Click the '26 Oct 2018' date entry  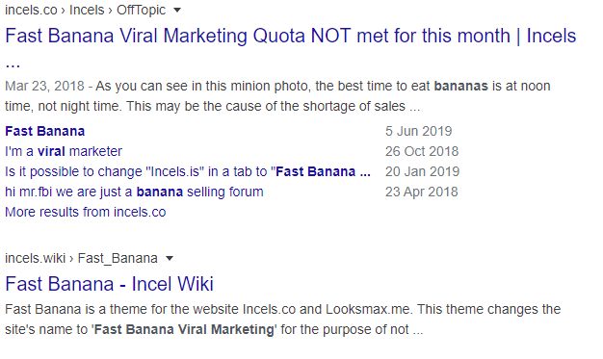422,151
